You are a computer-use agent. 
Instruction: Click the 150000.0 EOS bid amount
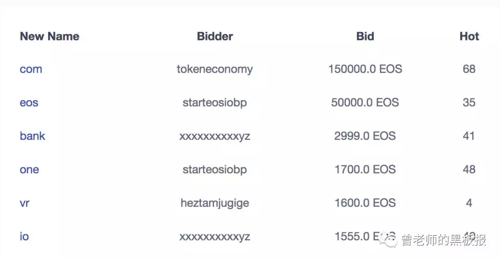365,69
